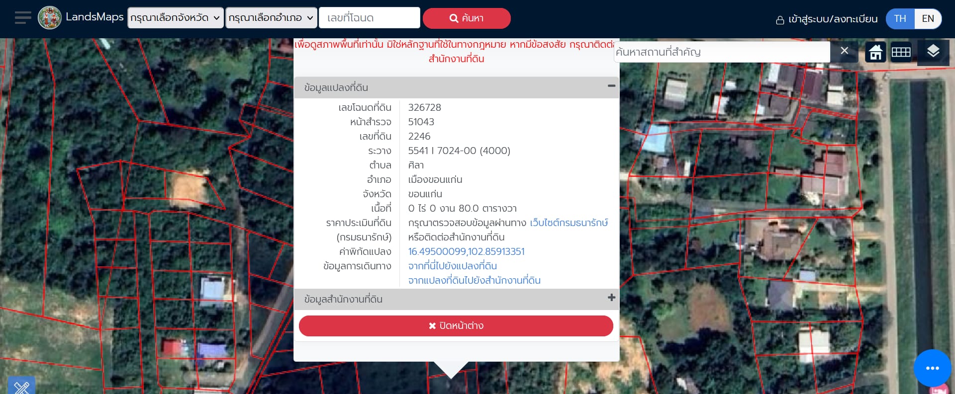Clear the places search with X

click(844, 51)
